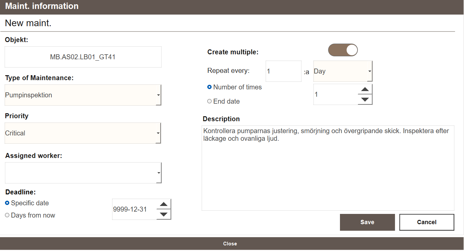Click the deadline date field 9999-12-31
Viewport: 464px width, 251px height.
click(134, 209)
